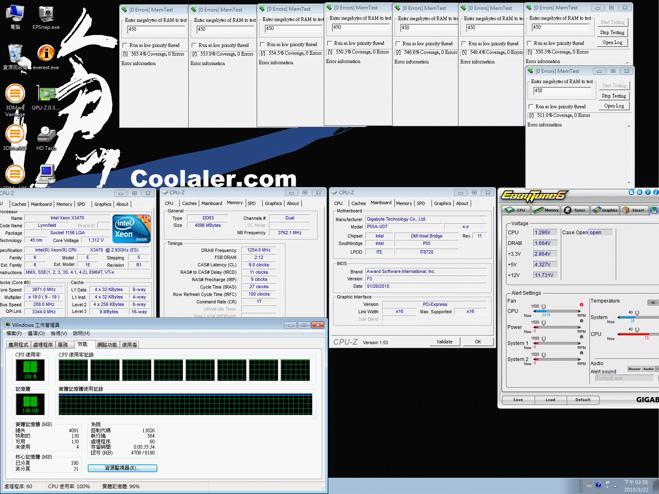Open the Task Manager 選項(O) menu
This screenshot has height=494, width=659.
point(36,333)
